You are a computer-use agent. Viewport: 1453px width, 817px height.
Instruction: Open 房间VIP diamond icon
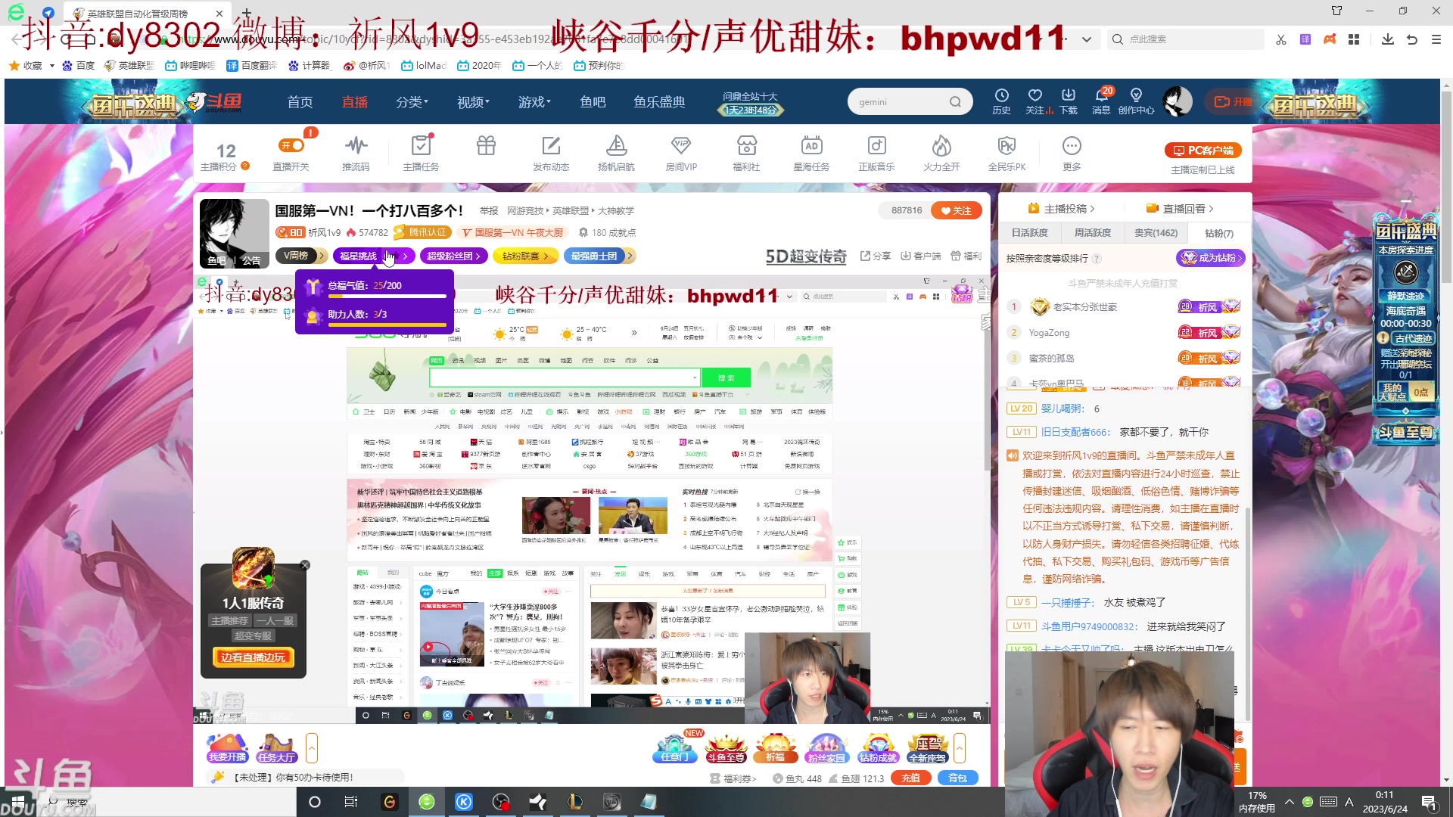681,152
